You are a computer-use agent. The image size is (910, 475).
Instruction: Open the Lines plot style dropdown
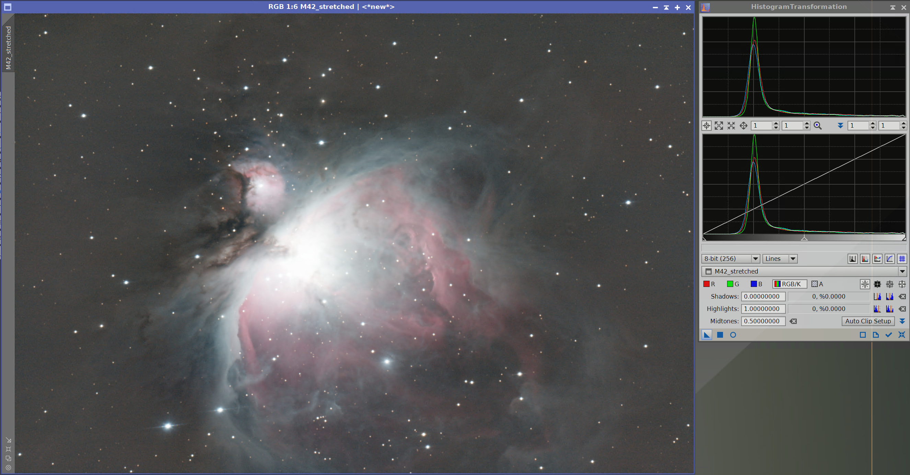click(x=780, y=259)
